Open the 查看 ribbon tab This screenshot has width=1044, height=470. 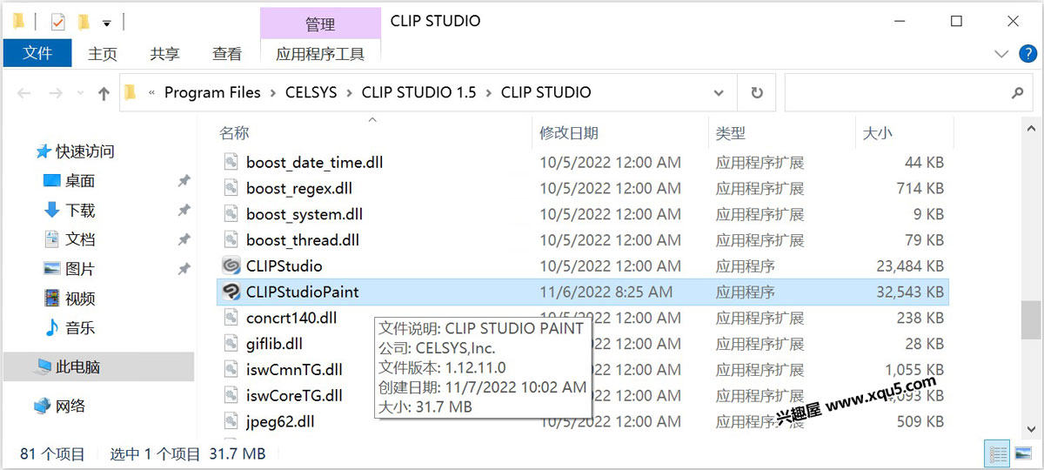coord(227,54)
